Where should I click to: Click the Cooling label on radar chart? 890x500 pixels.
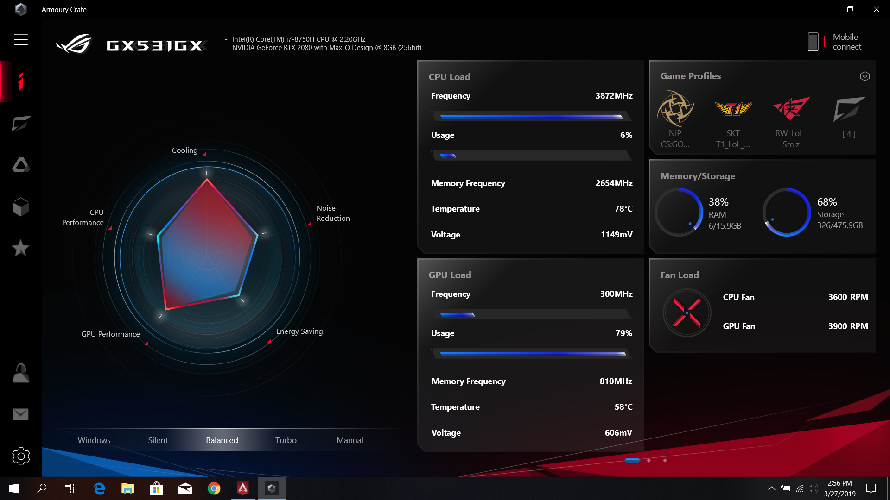point(184,150)
